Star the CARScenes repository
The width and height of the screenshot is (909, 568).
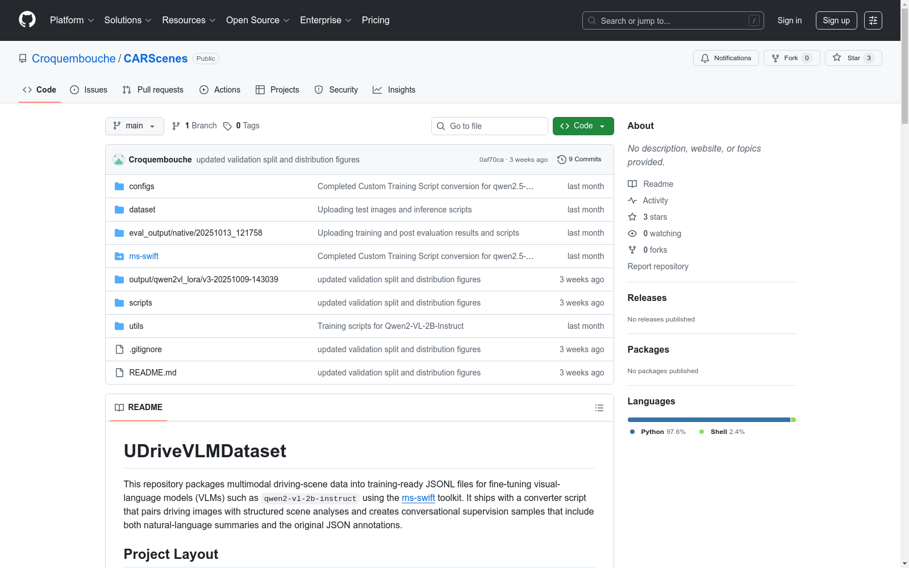tap(853, 58)
